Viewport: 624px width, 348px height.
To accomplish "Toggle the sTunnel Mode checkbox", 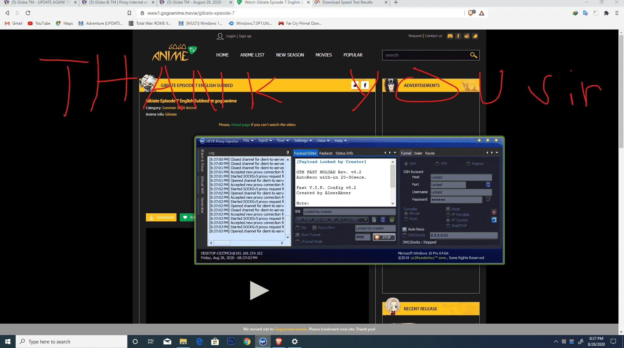I will point(297,242).
